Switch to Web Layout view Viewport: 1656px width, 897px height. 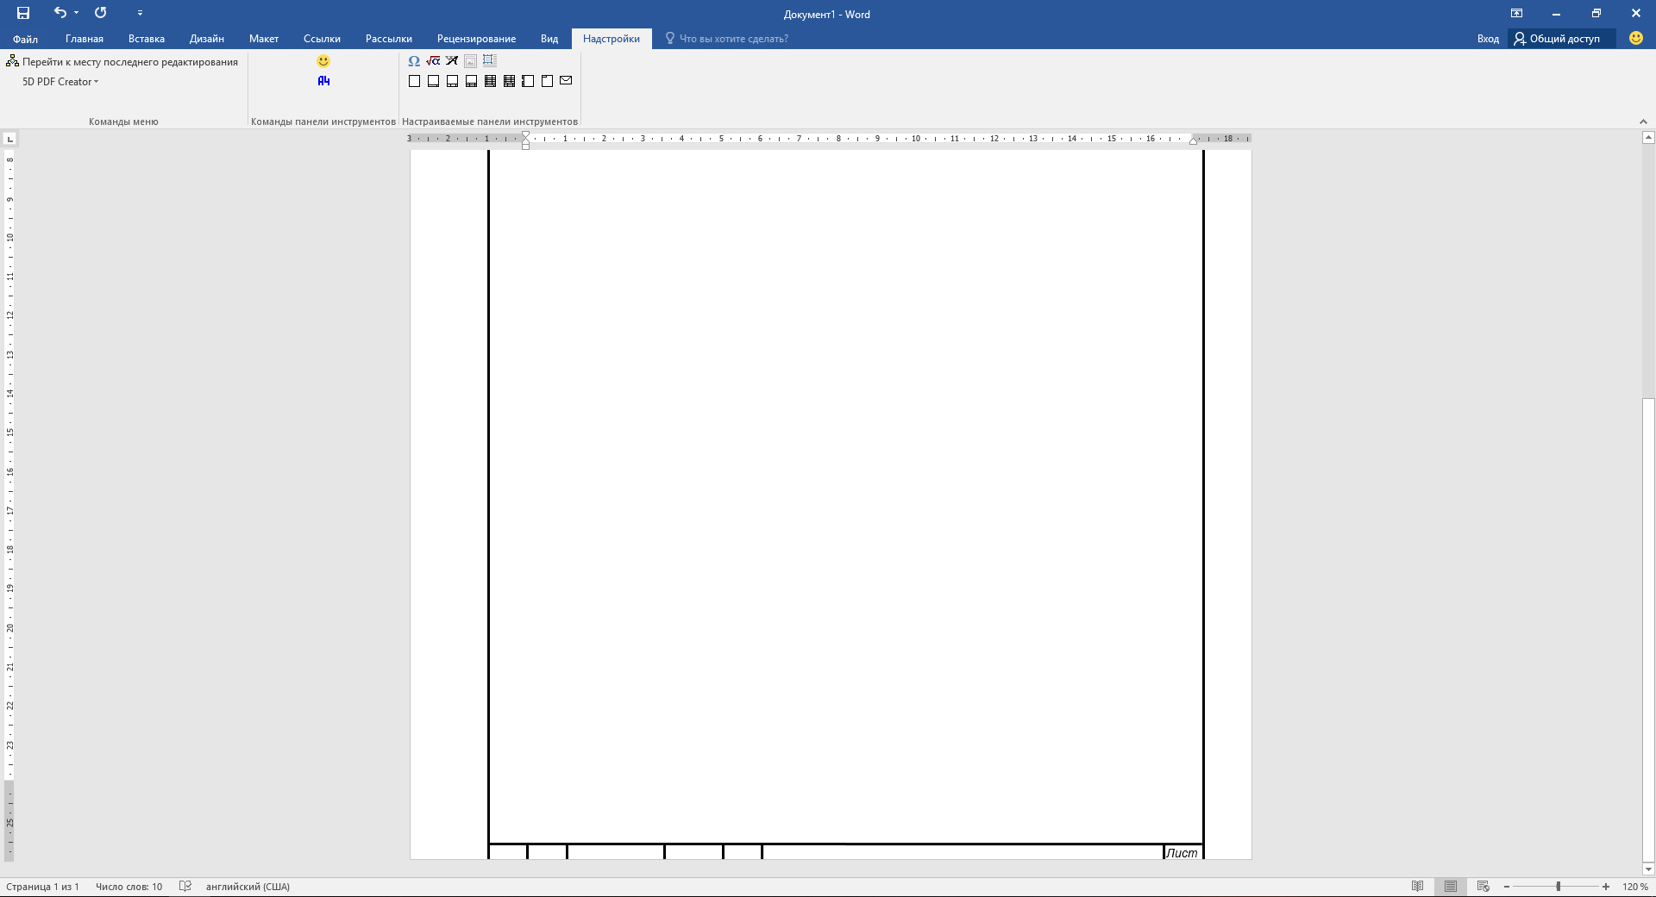1483,887
